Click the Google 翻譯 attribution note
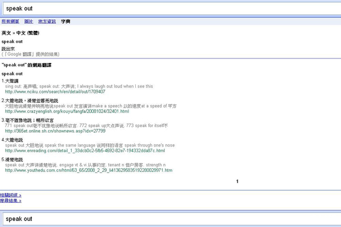This screenshot has width=341, height=227. (x=31, y=54)
